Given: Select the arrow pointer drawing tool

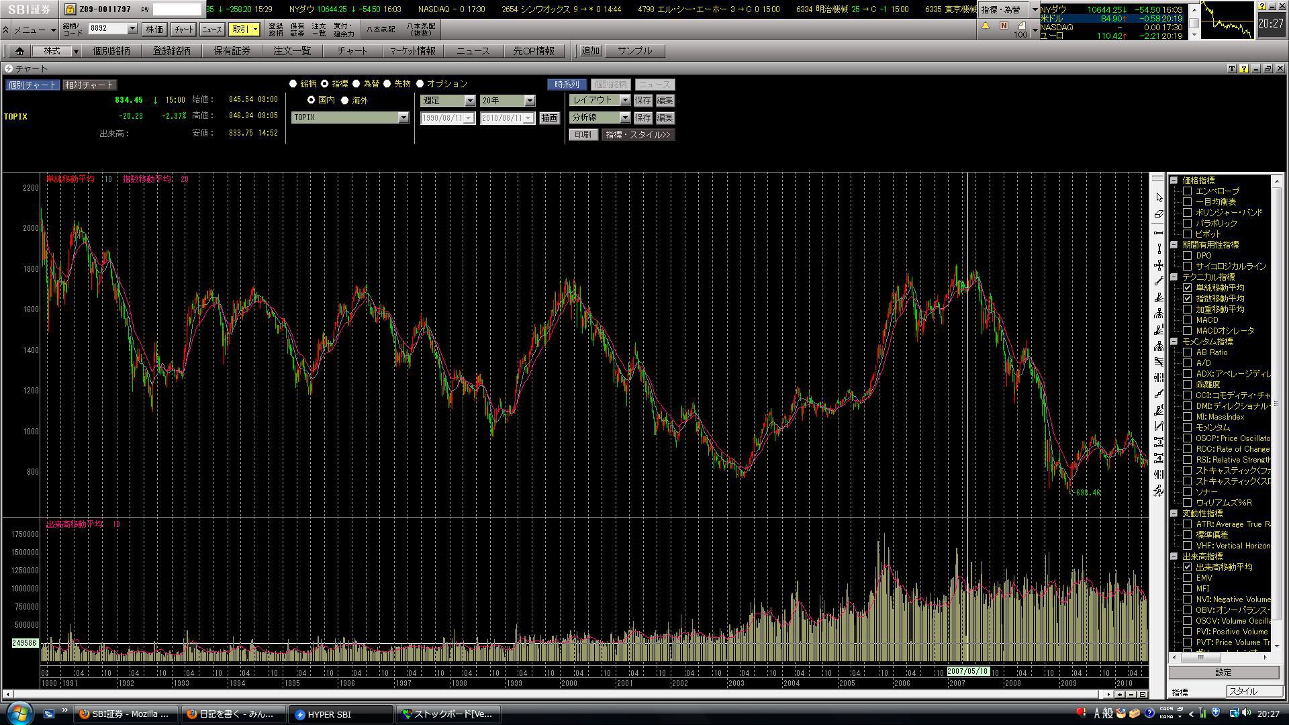Looking at the screenshot, I should pyautogui.click(x=1159, y=197).
